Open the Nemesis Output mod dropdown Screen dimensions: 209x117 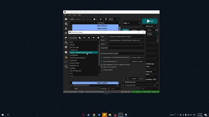[x=137, y=57]
